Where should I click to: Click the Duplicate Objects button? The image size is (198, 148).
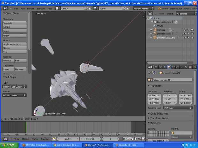[x=14, y=44]
